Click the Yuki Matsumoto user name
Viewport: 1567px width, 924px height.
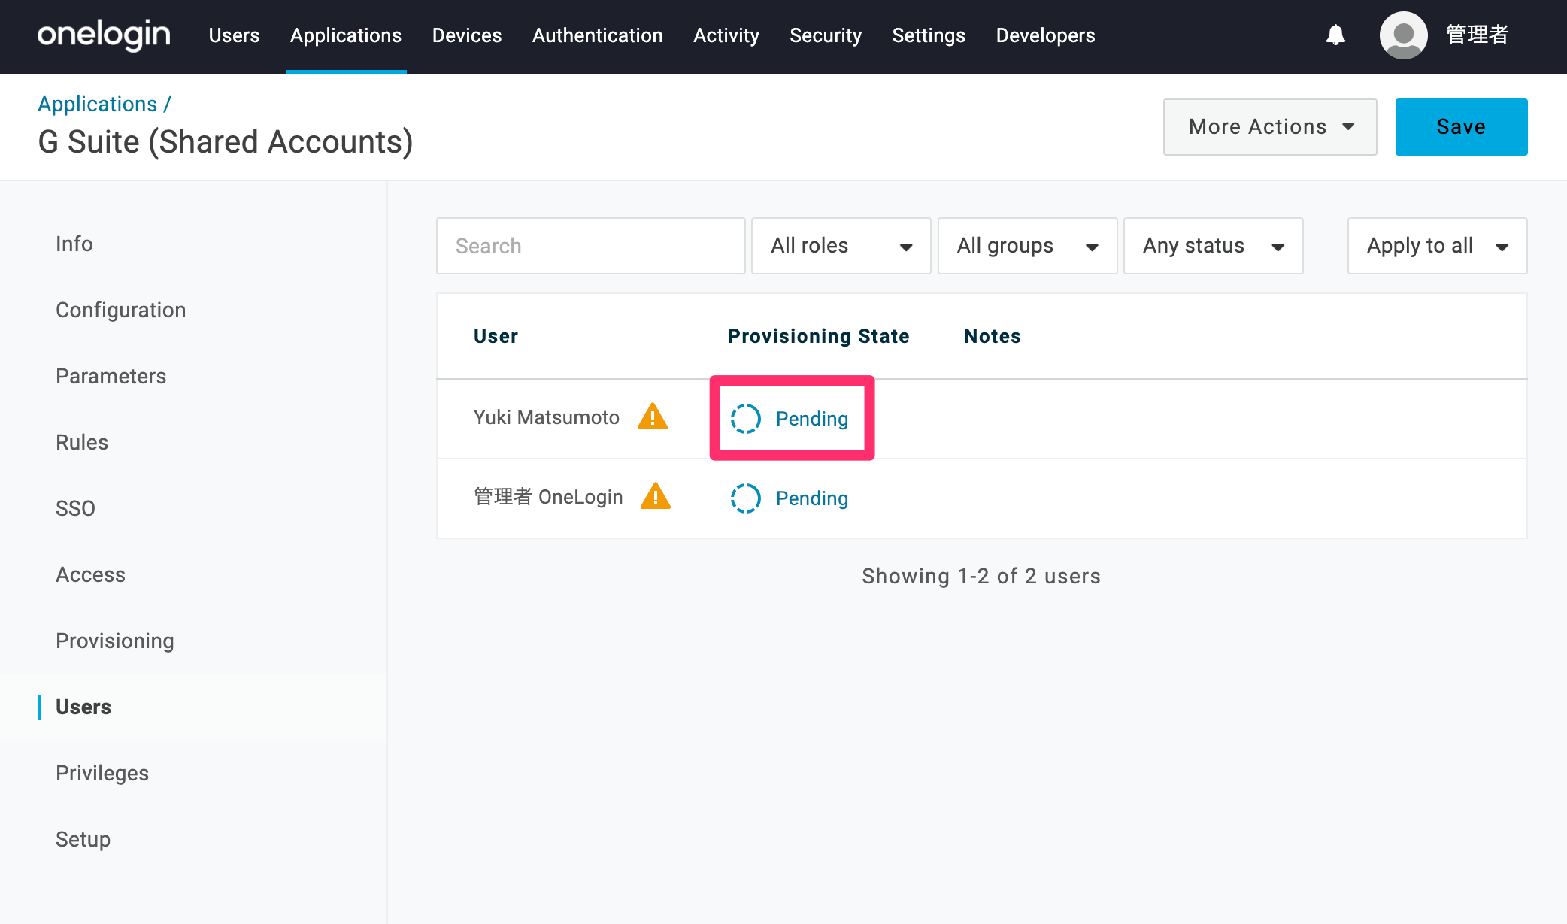(547, 417)
